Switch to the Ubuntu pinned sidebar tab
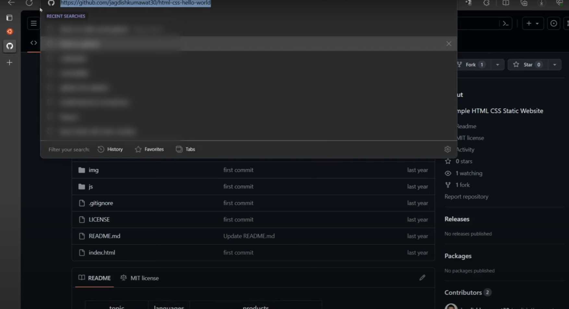569x309 pixels. point(10,31)
